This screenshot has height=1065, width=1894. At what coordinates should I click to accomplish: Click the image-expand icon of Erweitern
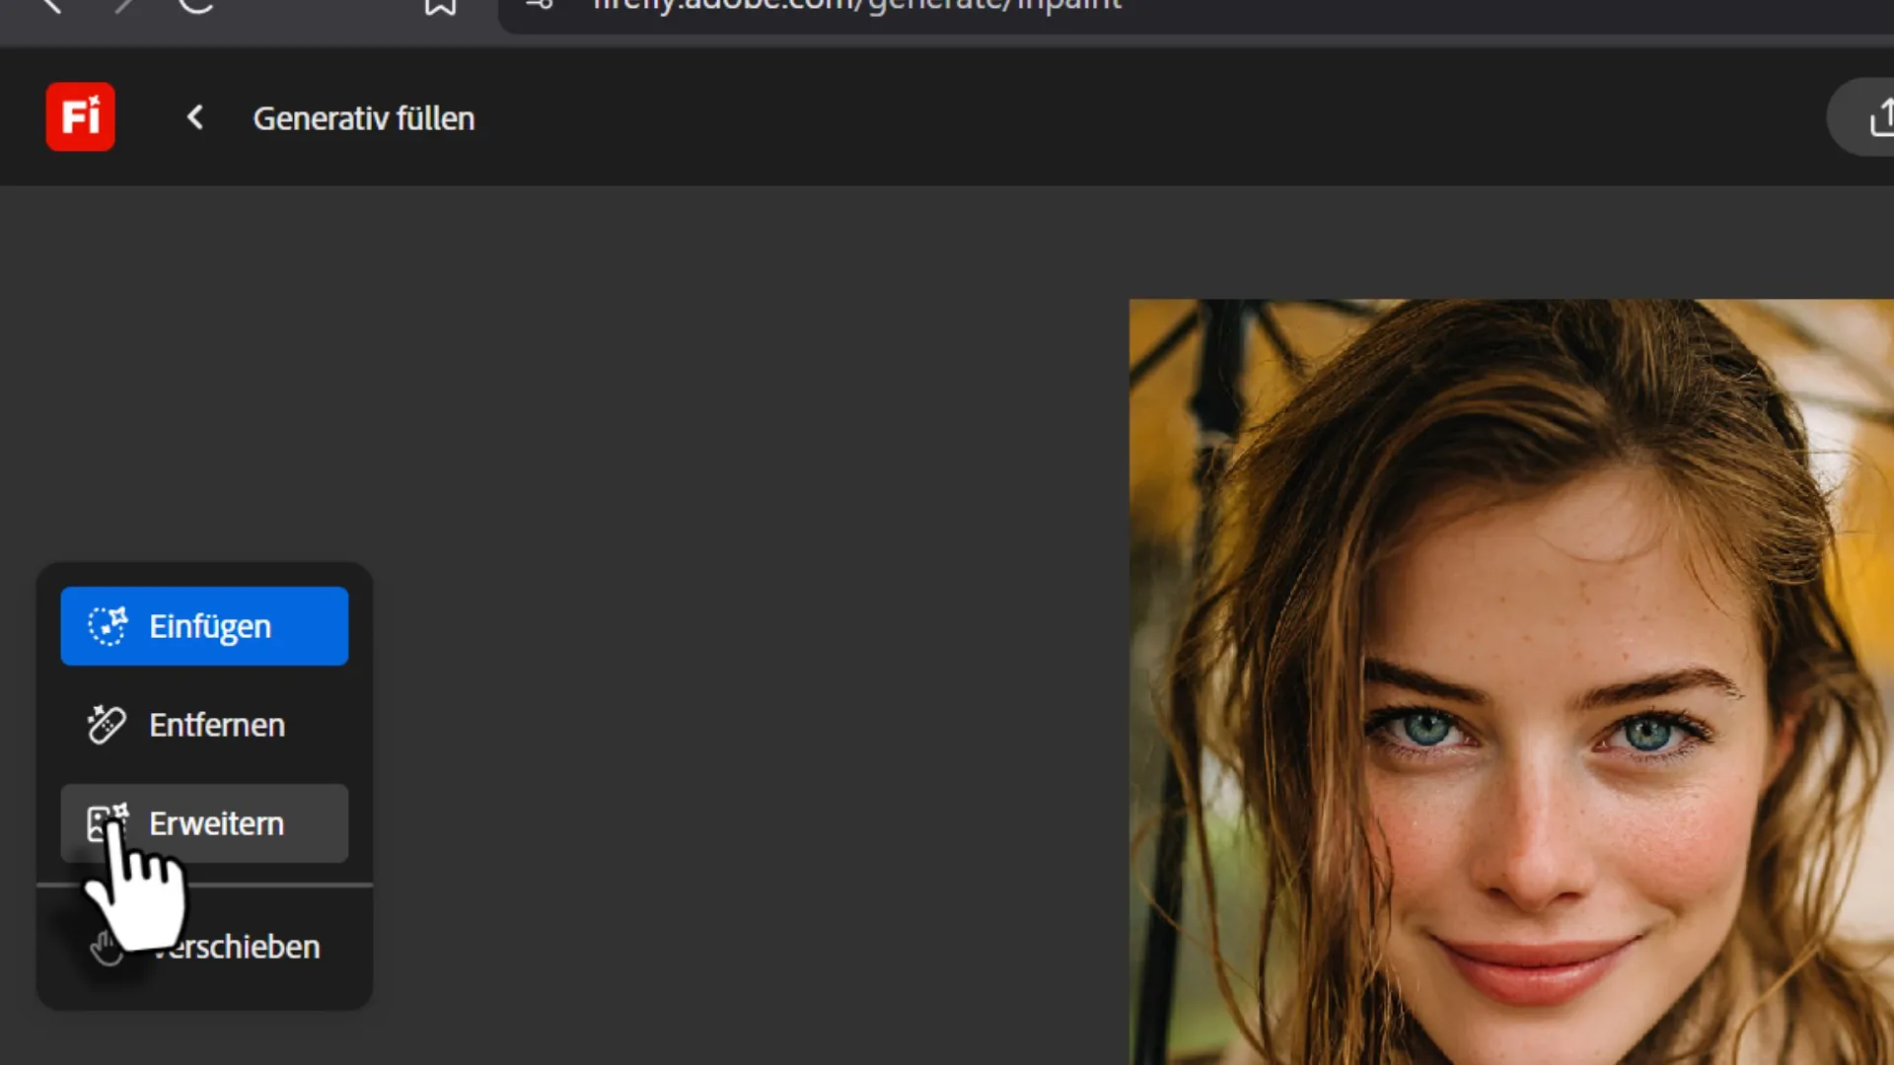click(107, 820)
